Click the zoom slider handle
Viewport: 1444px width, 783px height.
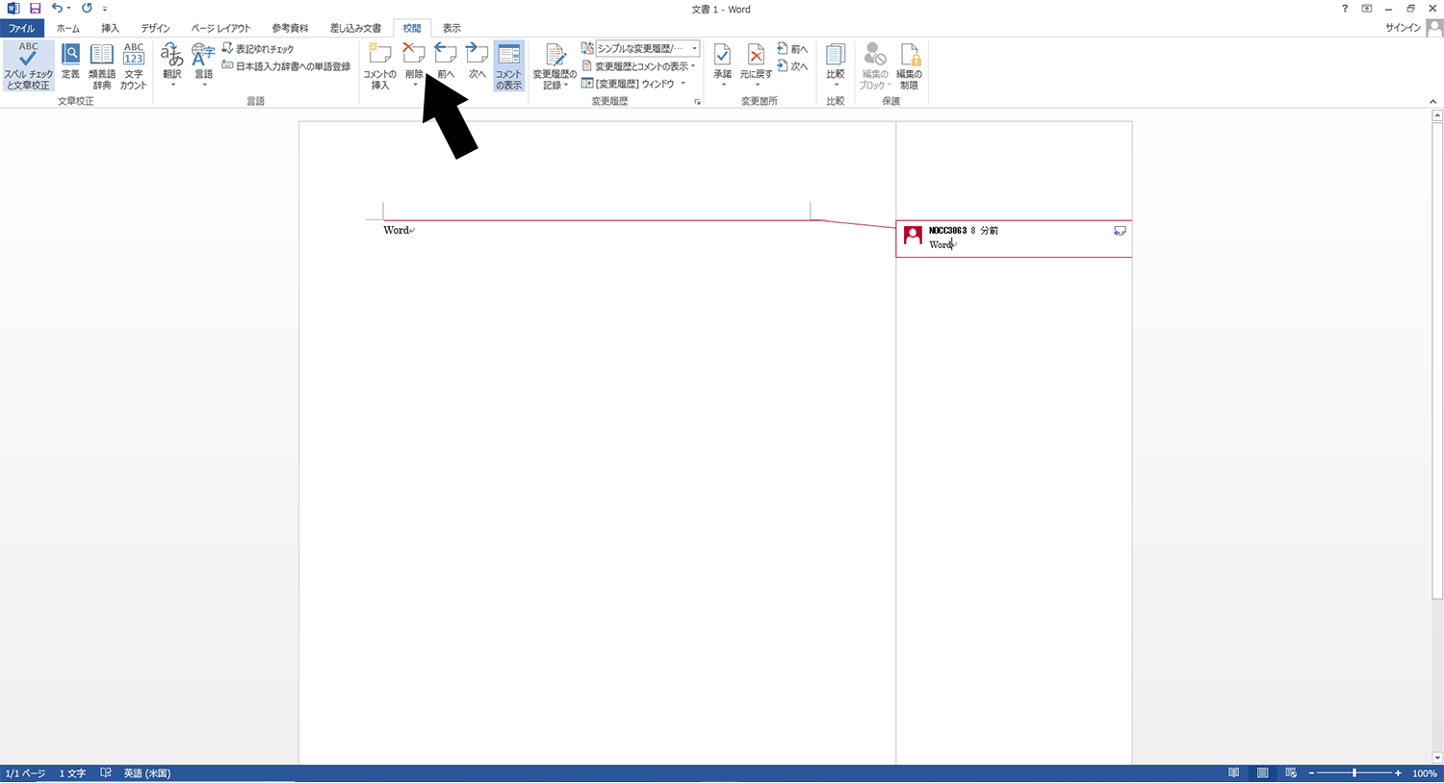[1354, 773]
